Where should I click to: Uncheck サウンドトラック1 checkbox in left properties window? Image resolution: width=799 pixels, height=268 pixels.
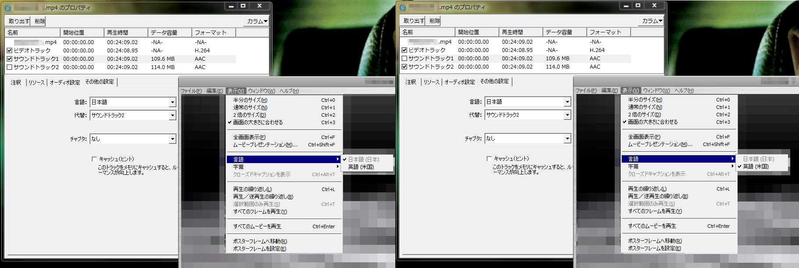click(9, 59)
